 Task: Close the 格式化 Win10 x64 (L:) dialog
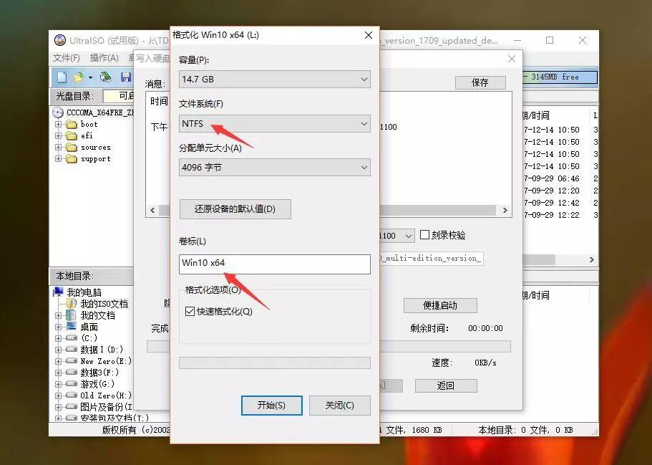(369, 35)
